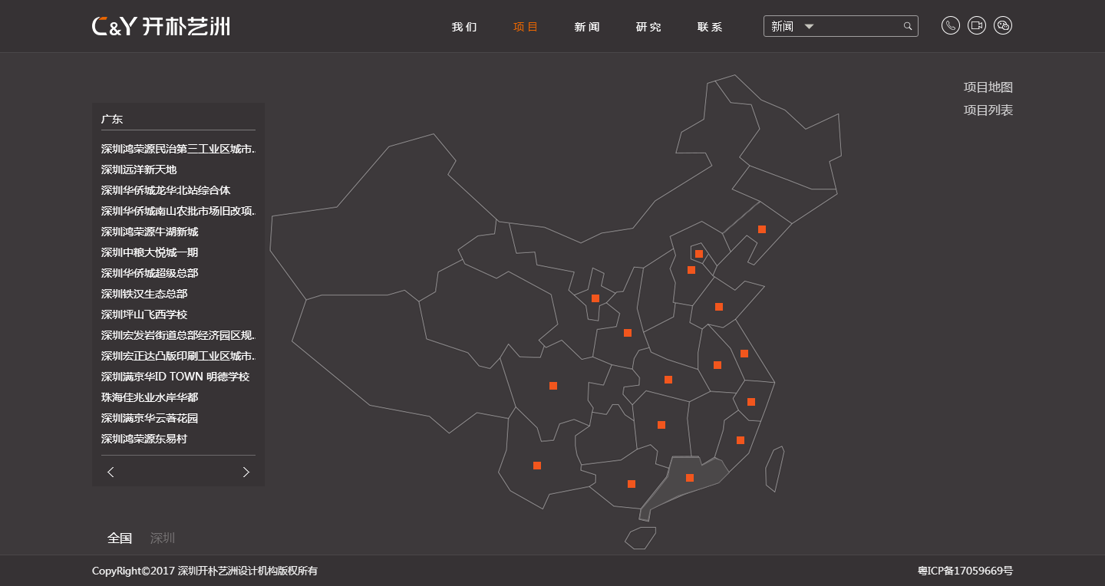Go to next page of project list

(x=246, y=472)
